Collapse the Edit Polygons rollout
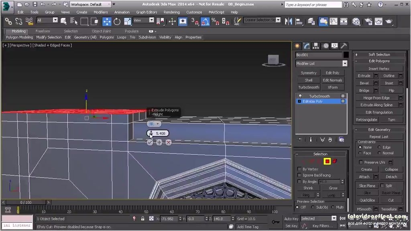This screenshot has height=231, width=411. (x=379, y=61)
